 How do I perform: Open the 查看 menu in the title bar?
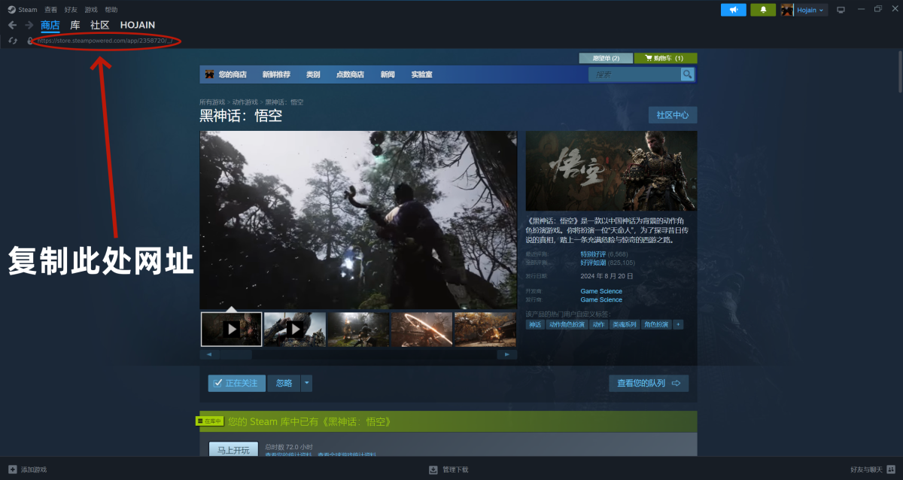click(50, 10)
